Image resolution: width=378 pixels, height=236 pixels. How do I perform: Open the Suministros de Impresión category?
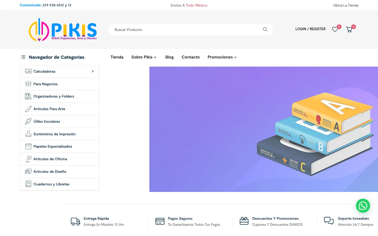tap(59, 134)
